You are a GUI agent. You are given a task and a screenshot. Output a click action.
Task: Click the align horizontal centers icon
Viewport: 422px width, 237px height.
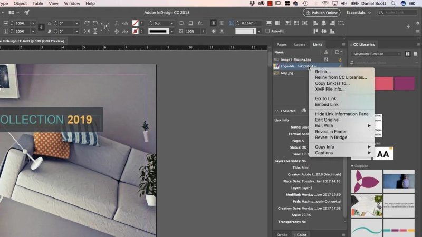(x=324, y=23)
